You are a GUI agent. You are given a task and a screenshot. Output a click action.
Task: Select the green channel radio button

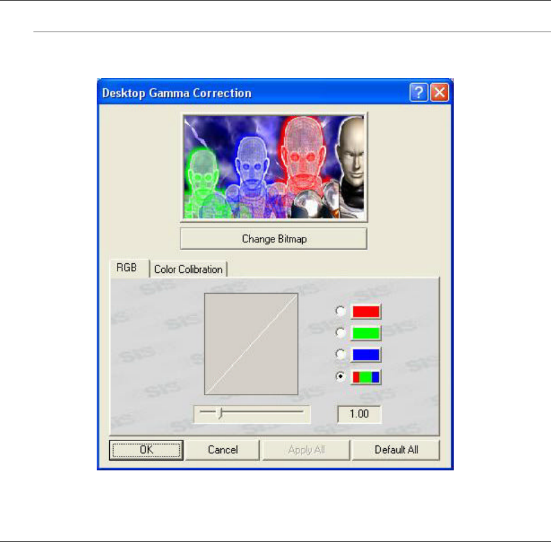(x=340, y=332)
